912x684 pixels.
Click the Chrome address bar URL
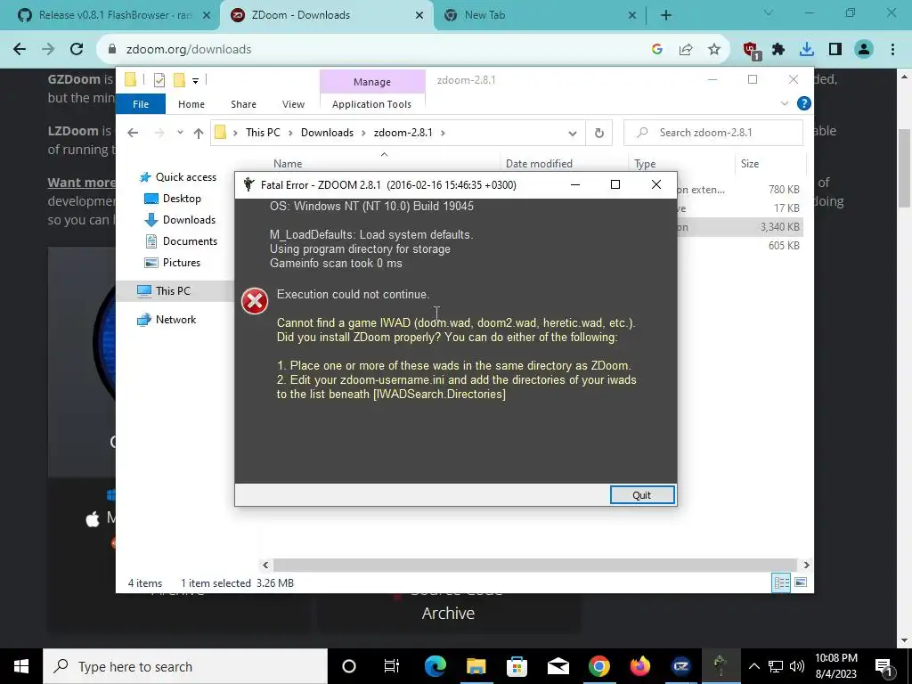[x=189, y=50]
